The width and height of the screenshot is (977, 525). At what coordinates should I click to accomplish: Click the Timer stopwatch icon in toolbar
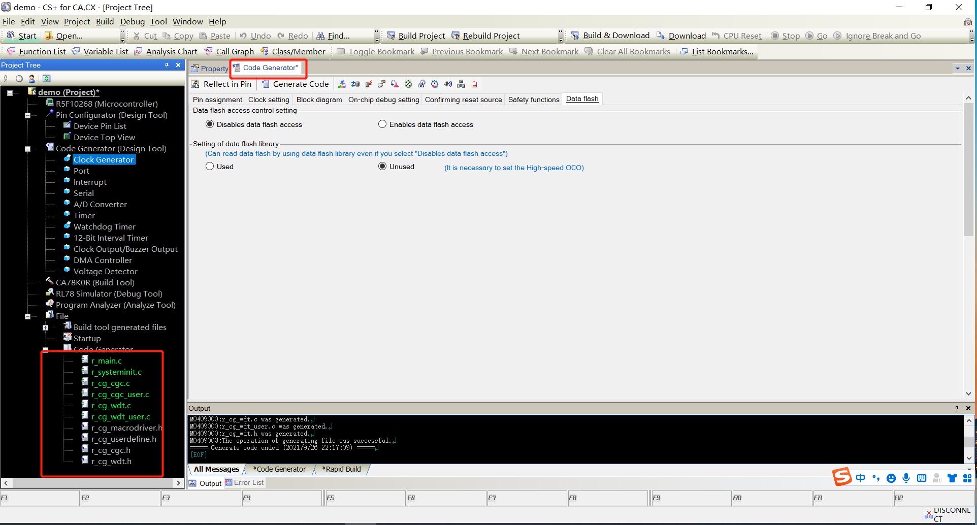click(408, 84)
